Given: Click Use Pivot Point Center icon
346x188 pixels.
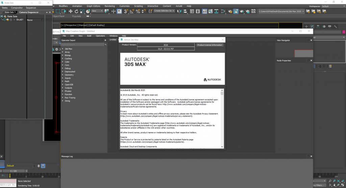Looking at the screenshot, I should pos(106,11).
